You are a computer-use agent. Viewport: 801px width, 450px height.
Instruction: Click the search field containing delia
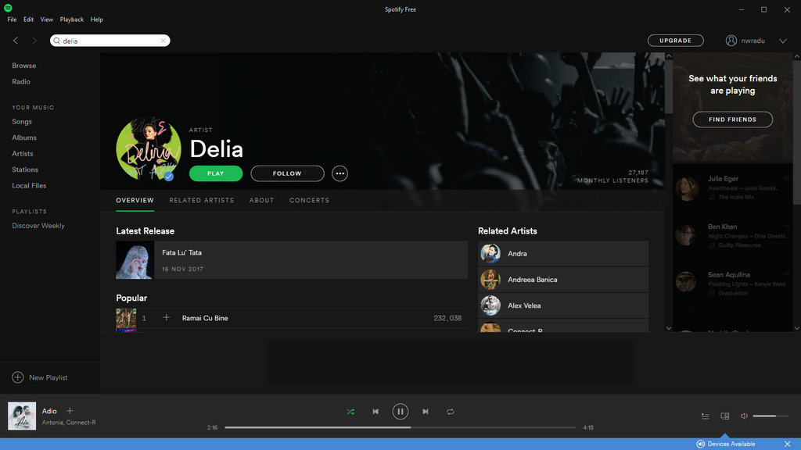tap(110, 41)
